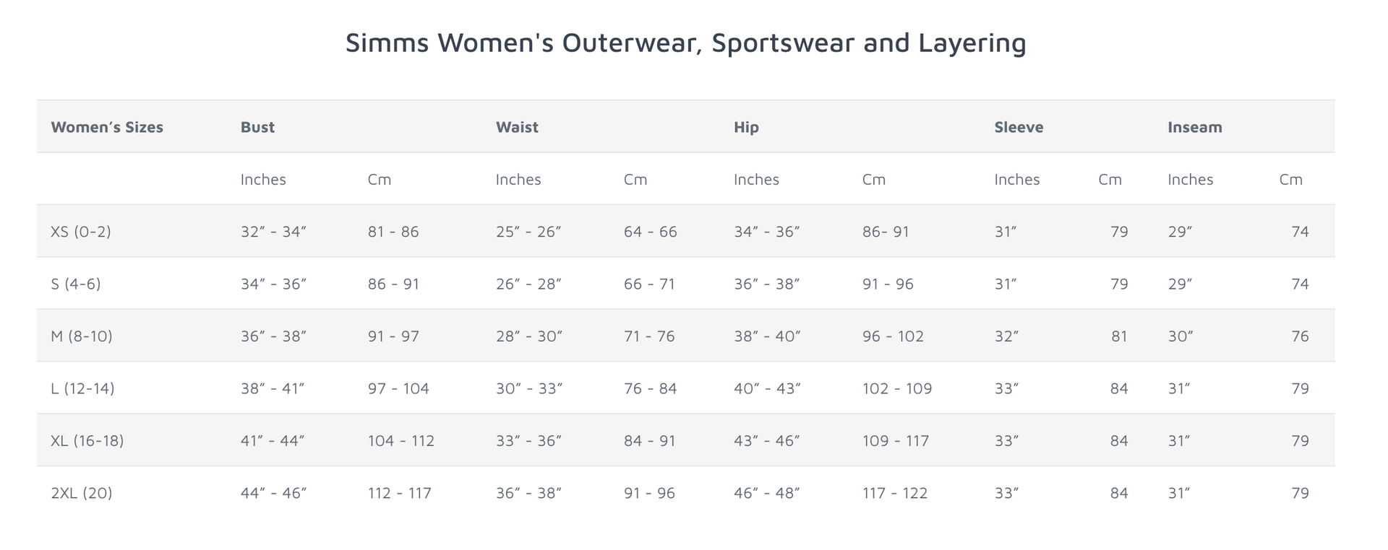Select the M (8-10) size row label
The width and height of the screenshot is (1388, 550).
(x=82, y=336)
